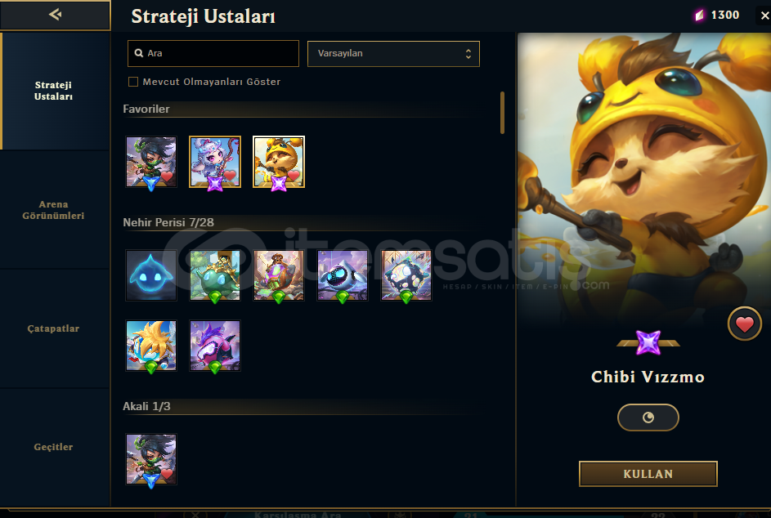Select the Akali tactician under Akali 1/3

tap(151, 459)
